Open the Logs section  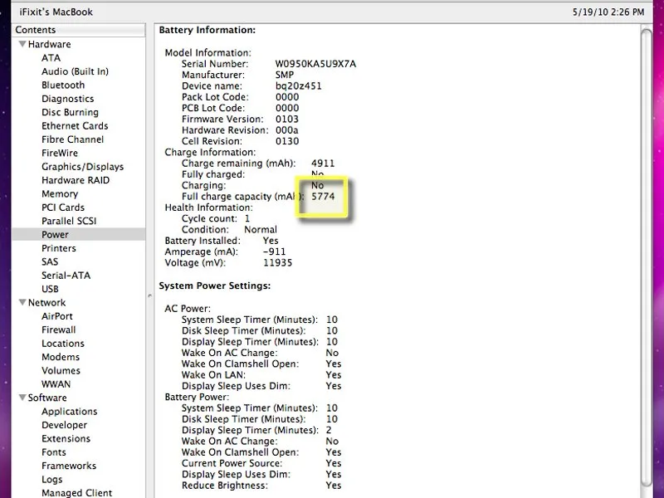(x=51, y=479)
